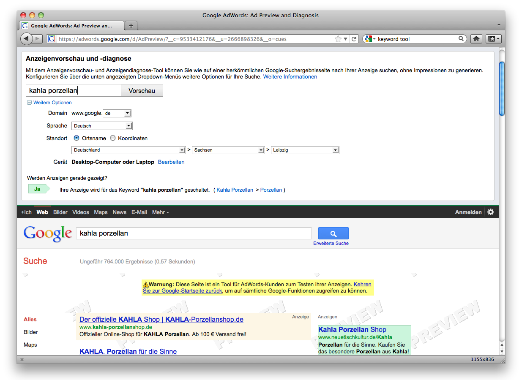Select the Ortsname radio button
The width and height of the screenshot is (522, 380).
point(77,138)
